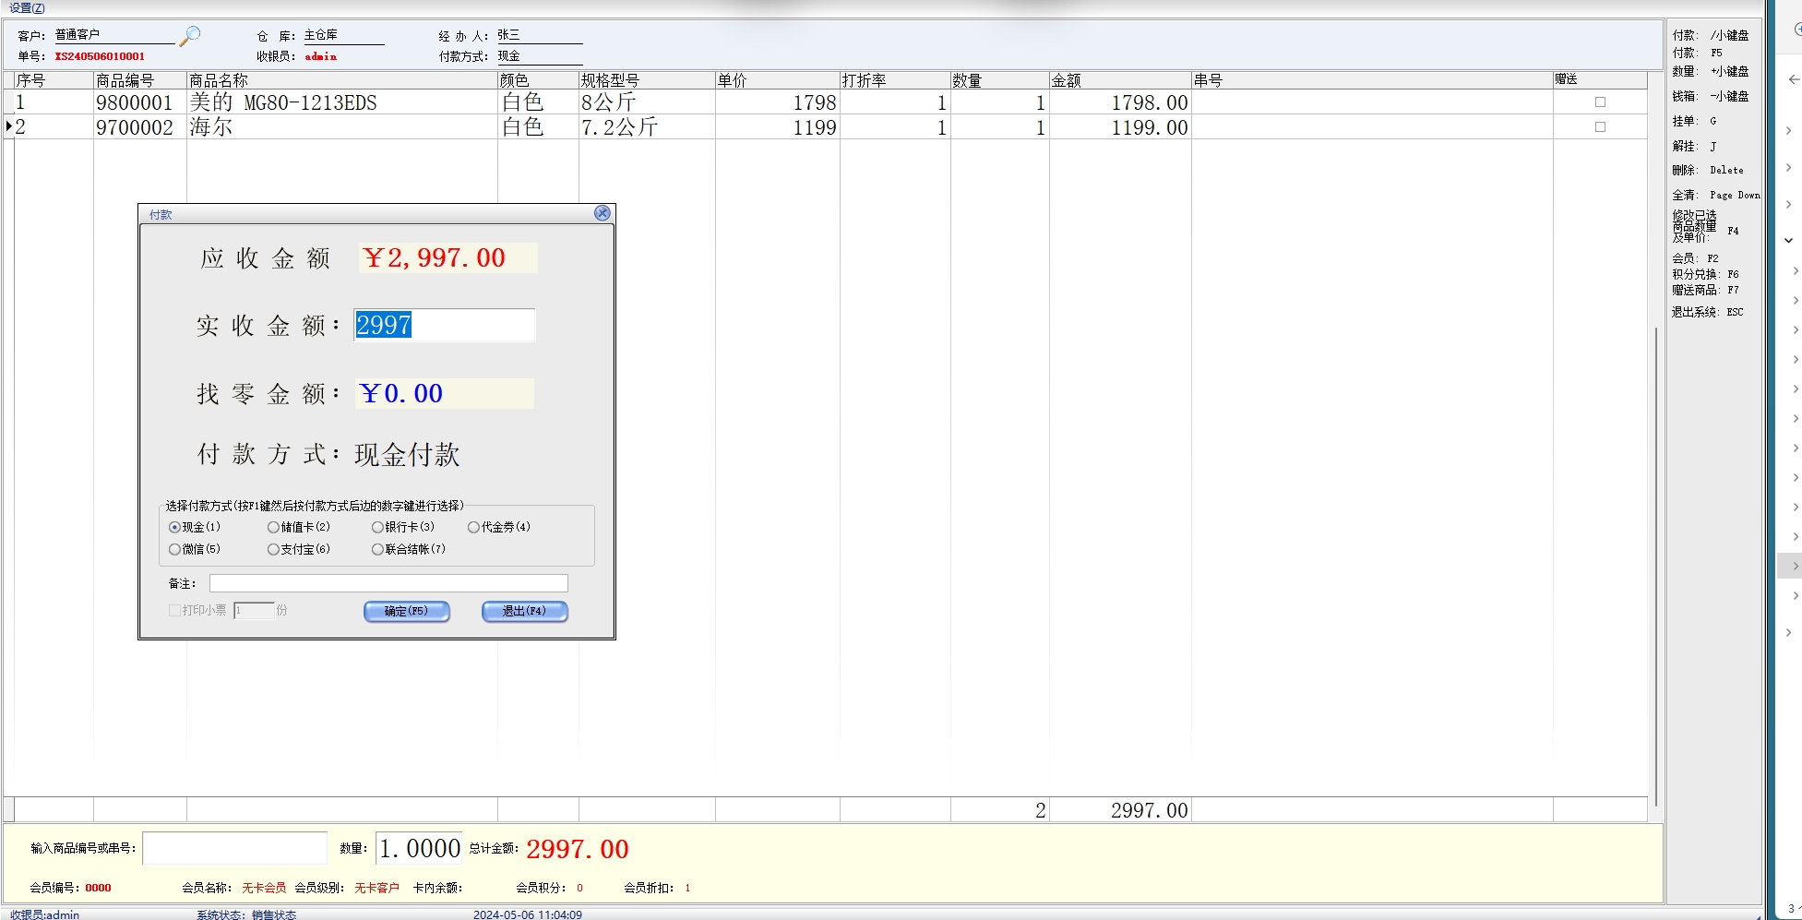This screenshot has height=920, width=1802.
Task: Click the back arrow in right panel
Action: pos(1794,79)
